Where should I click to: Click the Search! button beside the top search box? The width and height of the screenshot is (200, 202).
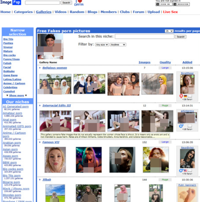click(66, 2)
